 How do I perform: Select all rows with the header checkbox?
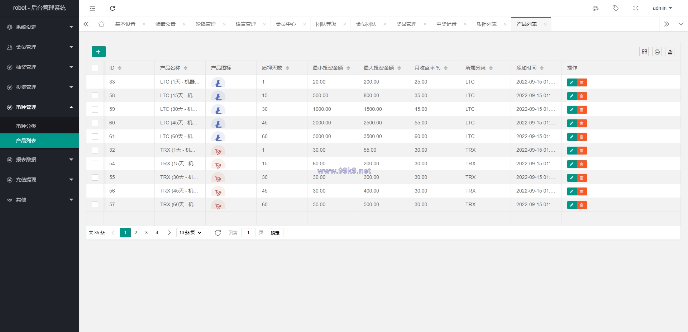[x=95, y=68]
